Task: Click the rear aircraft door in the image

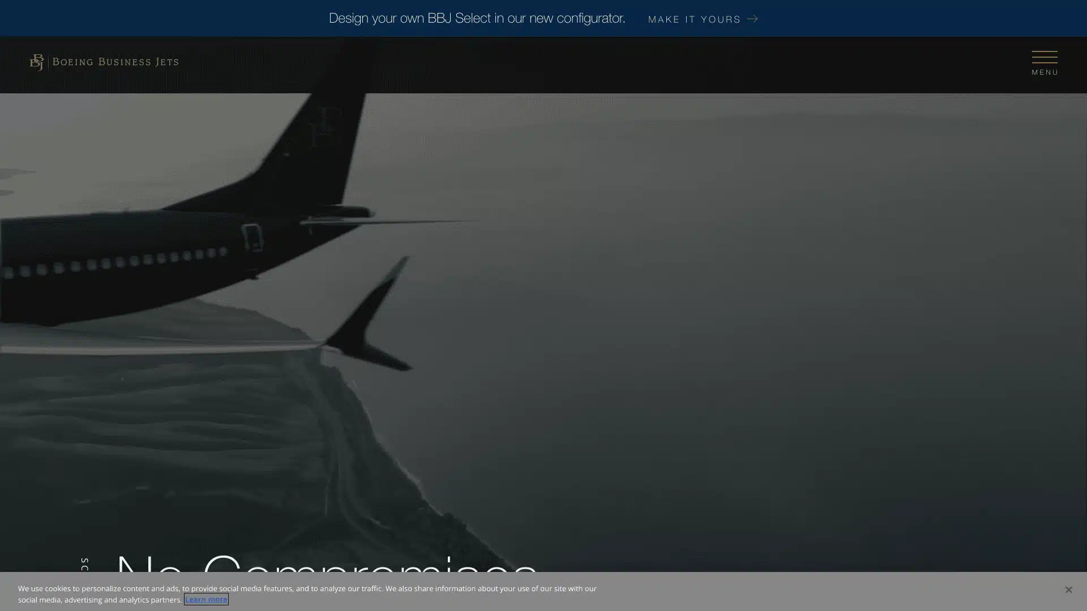Action: click(253, 236)
